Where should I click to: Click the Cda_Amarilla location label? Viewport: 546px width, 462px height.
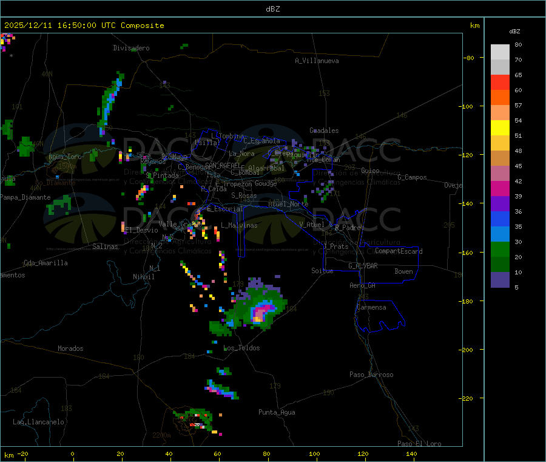(45, 263)
